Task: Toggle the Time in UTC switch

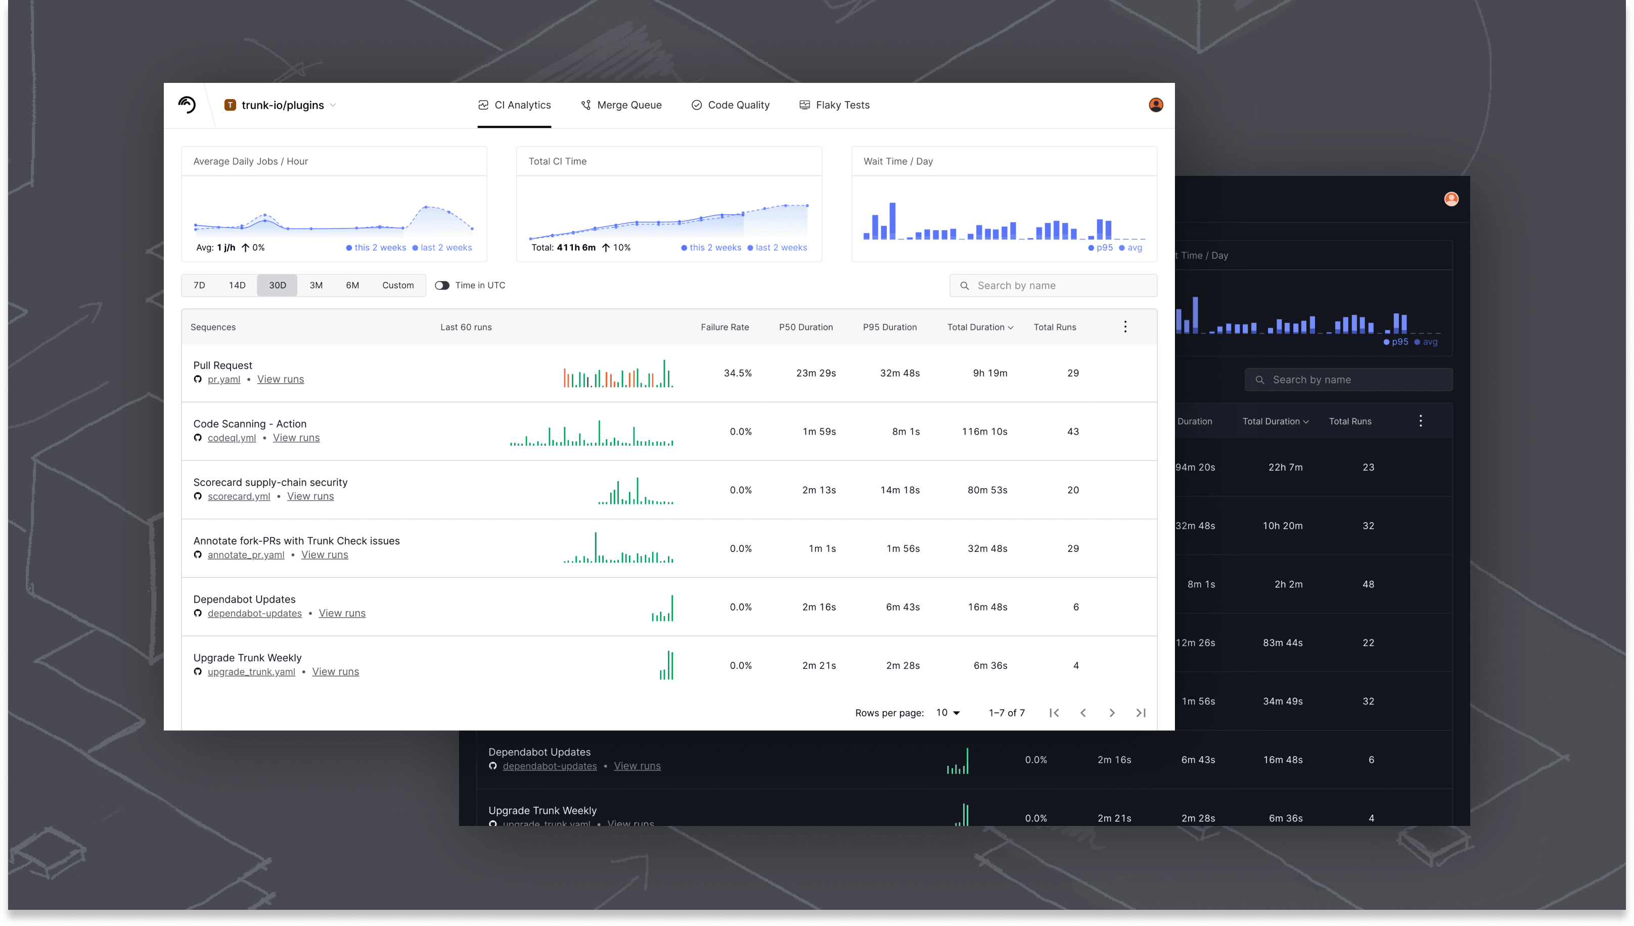Action: coord(442,286)
